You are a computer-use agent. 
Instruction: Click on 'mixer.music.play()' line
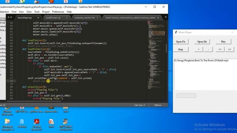click(45, 34)
